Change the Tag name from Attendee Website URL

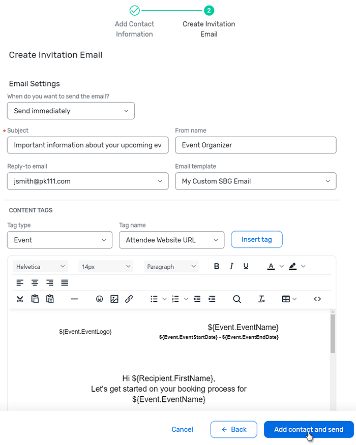(171, 239)
